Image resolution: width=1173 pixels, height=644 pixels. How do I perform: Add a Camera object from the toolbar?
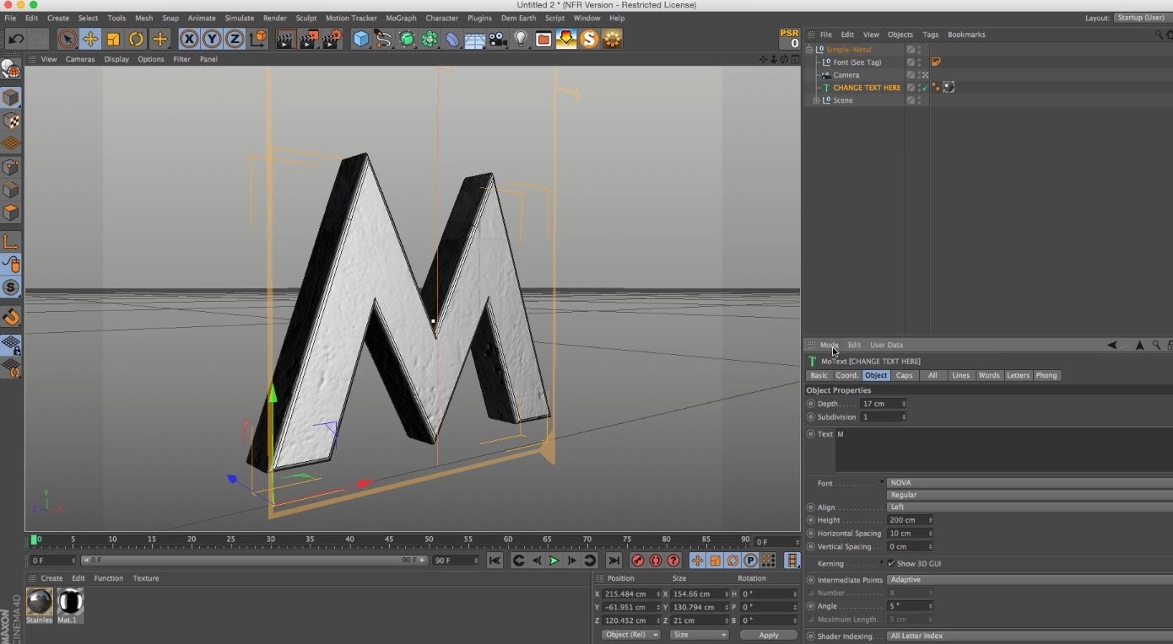tap(498, 39)
